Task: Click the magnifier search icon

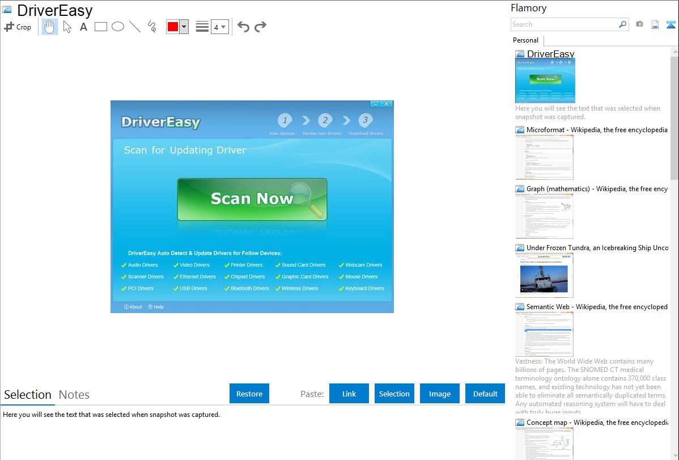Action: coord(623,24)
